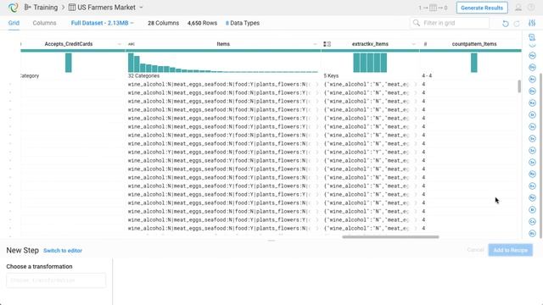Switch to the Columns tab
This screenshot has width=543, height=305.
(x=44, y=23)
